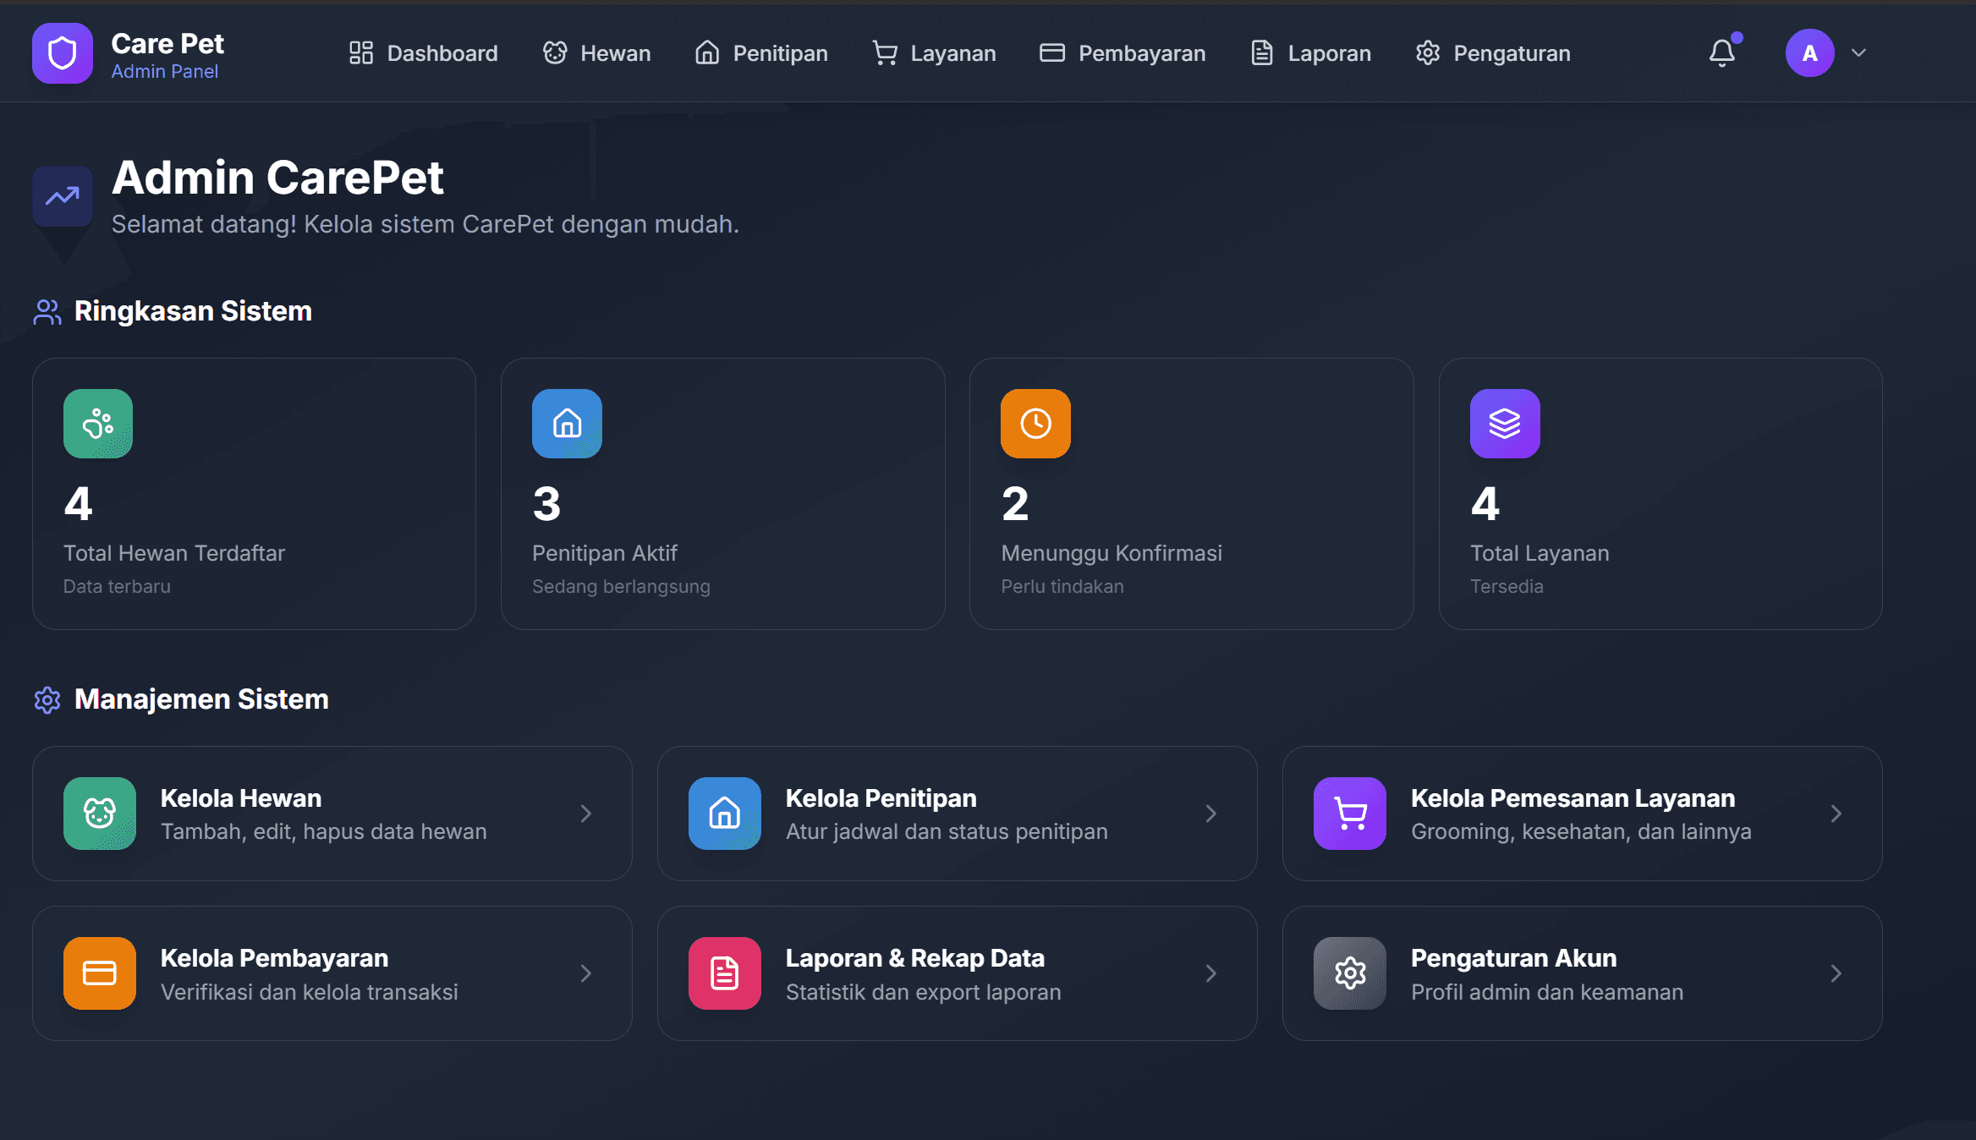The width and height of the screenshot is (1976, 1140).
Task: Click the gear icon beside Manajemen Sistem
Action: [47, 700]
